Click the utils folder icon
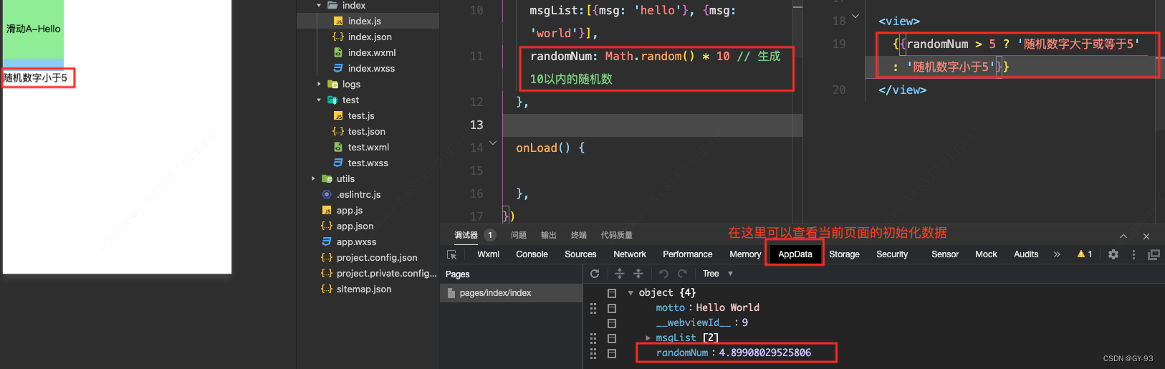The image size is (1165, 369). tap(327, 178)
